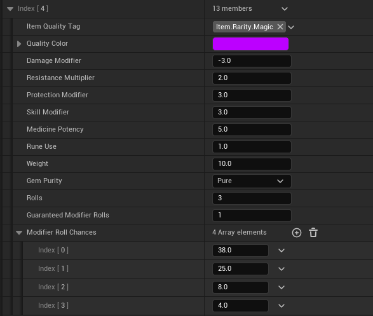This screenshot has height=316, width=373.
Task: Edit the Weight value 10.0
Action: 252,163
